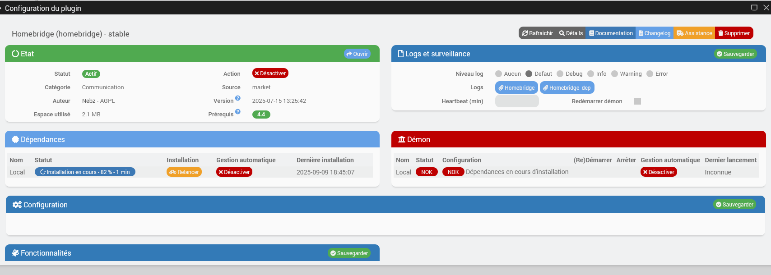Choose the Info log level

click(x=590, y=74)
